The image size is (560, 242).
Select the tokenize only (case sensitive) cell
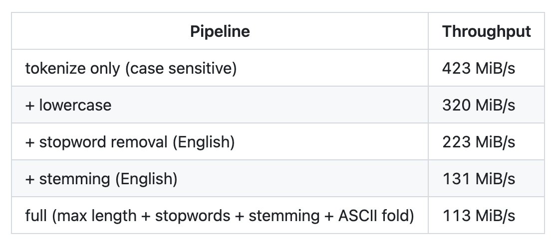tap(220, 68)
